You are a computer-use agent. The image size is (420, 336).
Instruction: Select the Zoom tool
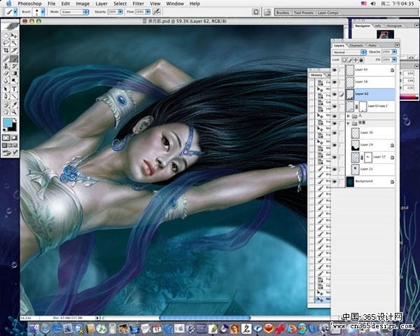click(x=14, y=112)
